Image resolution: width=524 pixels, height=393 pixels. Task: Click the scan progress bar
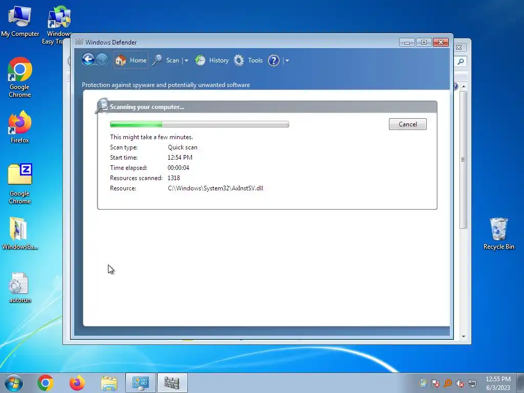click(x=199, y=124)
